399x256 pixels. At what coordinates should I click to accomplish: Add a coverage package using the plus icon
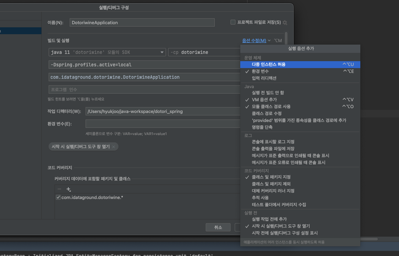pyautogui.click(x=68, y=188)
